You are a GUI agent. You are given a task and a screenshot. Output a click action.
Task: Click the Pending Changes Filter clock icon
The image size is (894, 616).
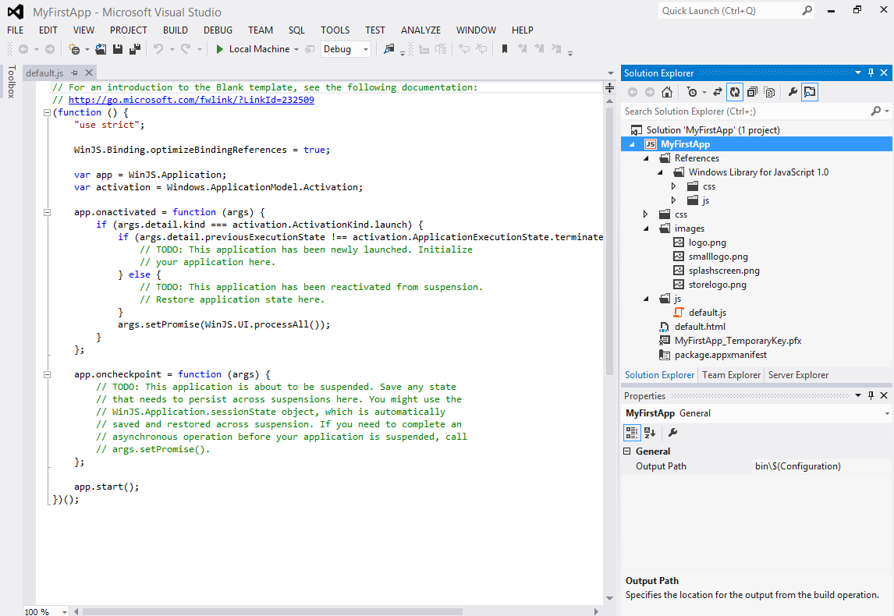click(692, 92)
